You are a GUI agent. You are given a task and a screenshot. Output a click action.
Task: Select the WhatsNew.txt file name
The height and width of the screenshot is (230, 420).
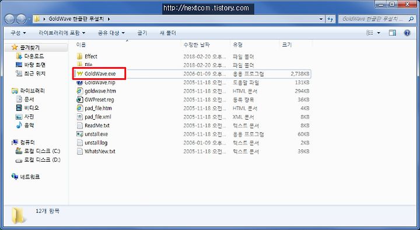point(100,151)
